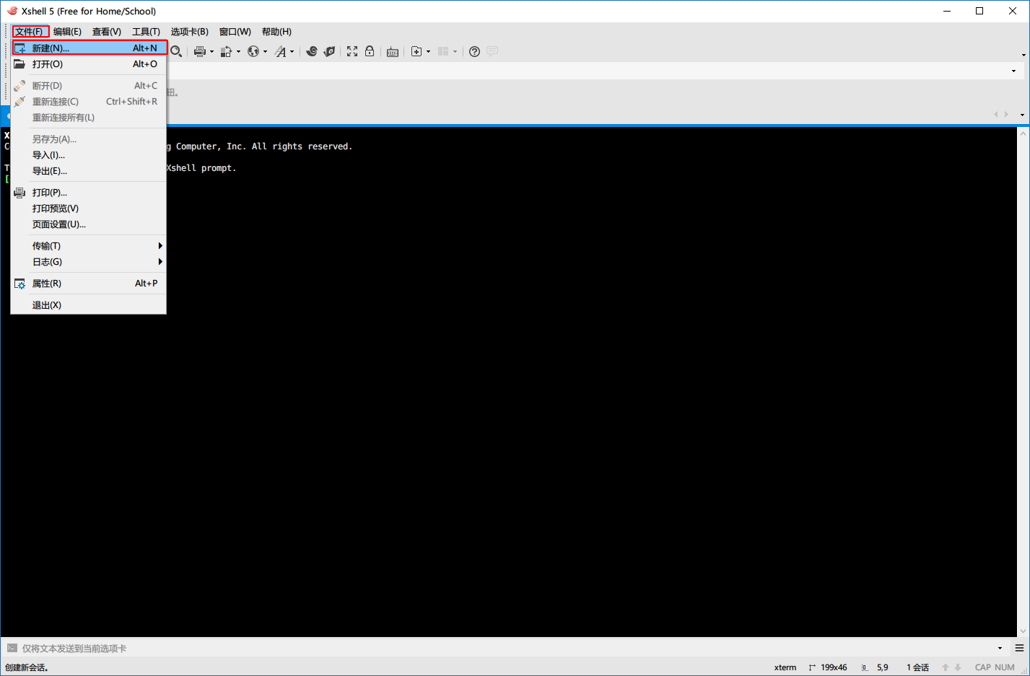Click the globe encoding icon
Image resolution: width=1030 pixels, height=676 pixels.
click(253, 51)
